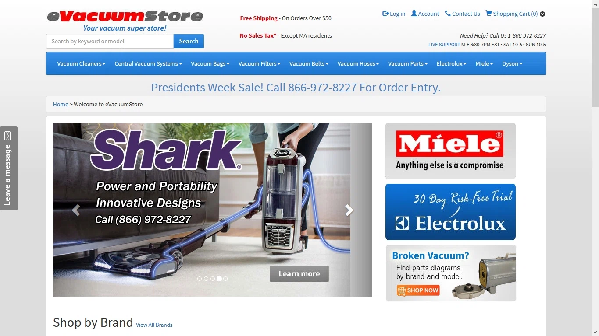Open the Shopping Cart icon
This screenshot has height=336, width=599.
click(x=488, y=14)
